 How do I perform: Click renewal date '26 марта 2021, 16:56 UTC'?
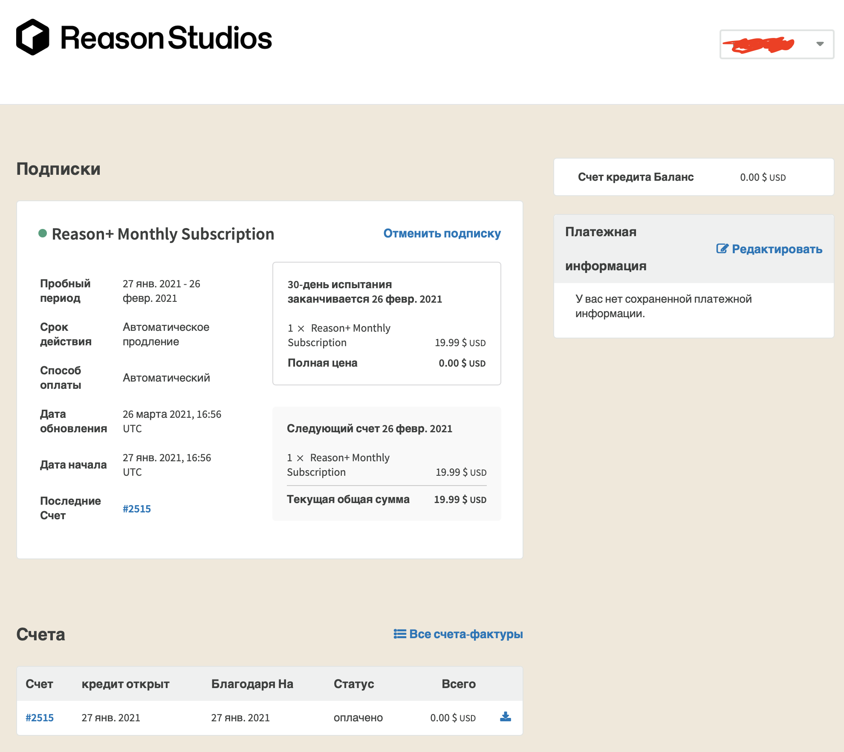172,421
